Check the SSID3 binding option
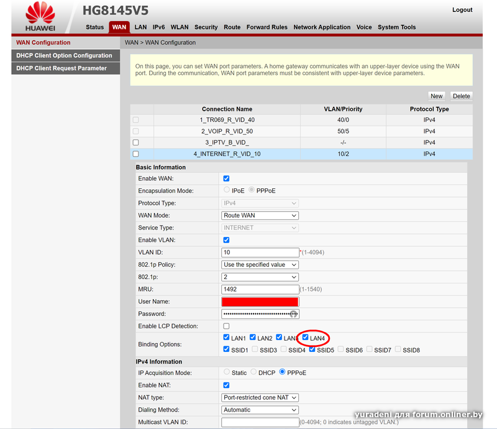The height and width of the screenshot is (429, 497). point(255,349)
